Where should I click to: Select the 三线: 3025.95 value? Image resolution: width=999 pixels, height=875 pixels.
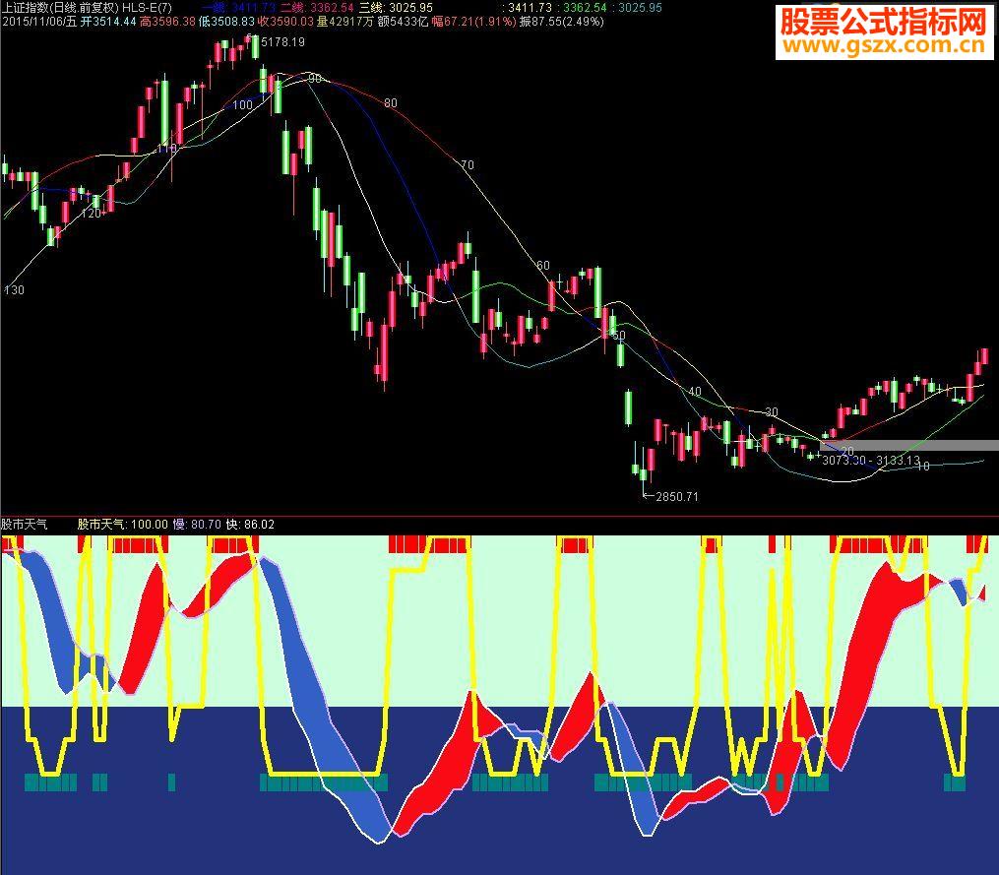[396, 8]
